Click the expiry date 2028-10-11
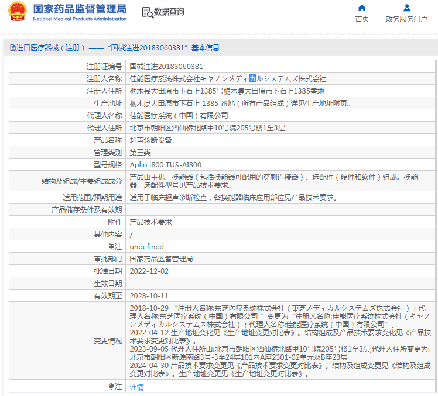The image size is (438, 396). (x=149, y=296)
